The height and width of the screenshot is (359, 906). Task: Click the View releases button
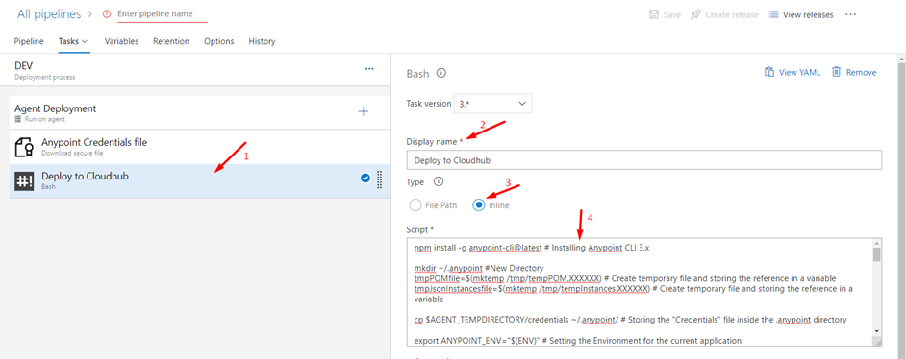801,14
